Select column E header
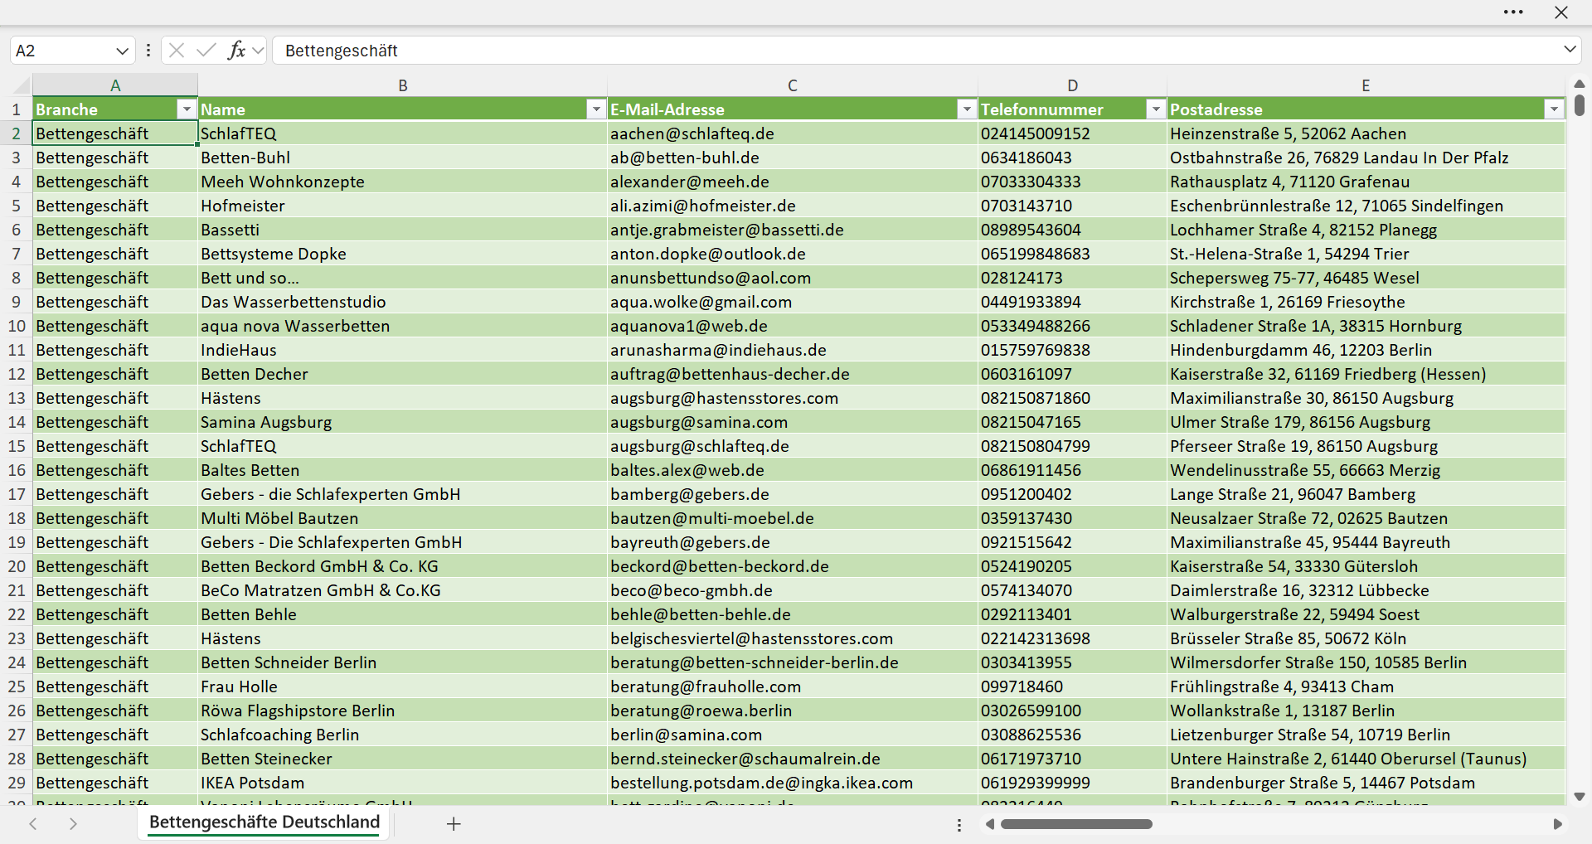1592x844 pixels. [x=1366, y=85]
